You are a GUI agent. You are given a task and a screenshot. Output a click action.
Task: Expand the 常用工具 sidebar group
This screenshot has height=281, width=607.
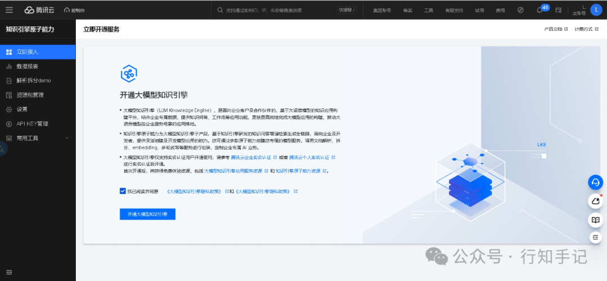point(38,138)
